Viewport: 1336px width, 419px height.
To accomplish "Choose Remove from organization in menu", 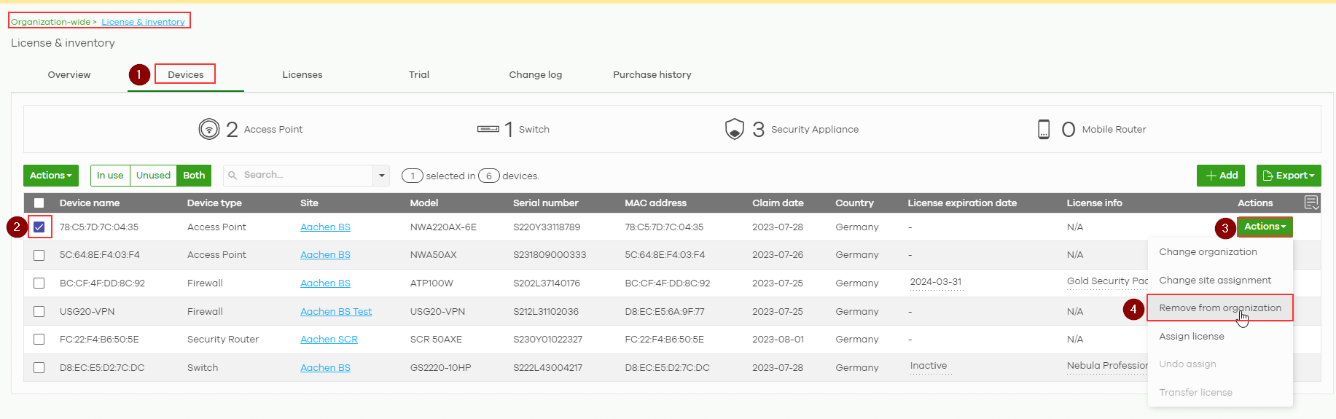I will 1219,308.
